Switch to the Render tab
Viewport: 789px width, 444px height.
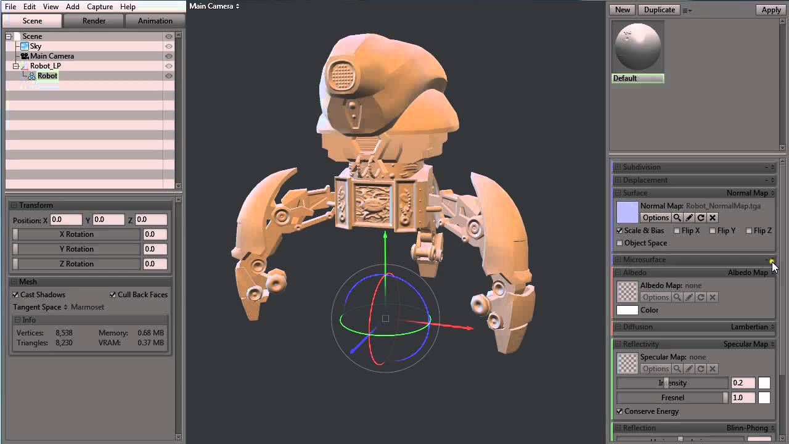point(94,21)
